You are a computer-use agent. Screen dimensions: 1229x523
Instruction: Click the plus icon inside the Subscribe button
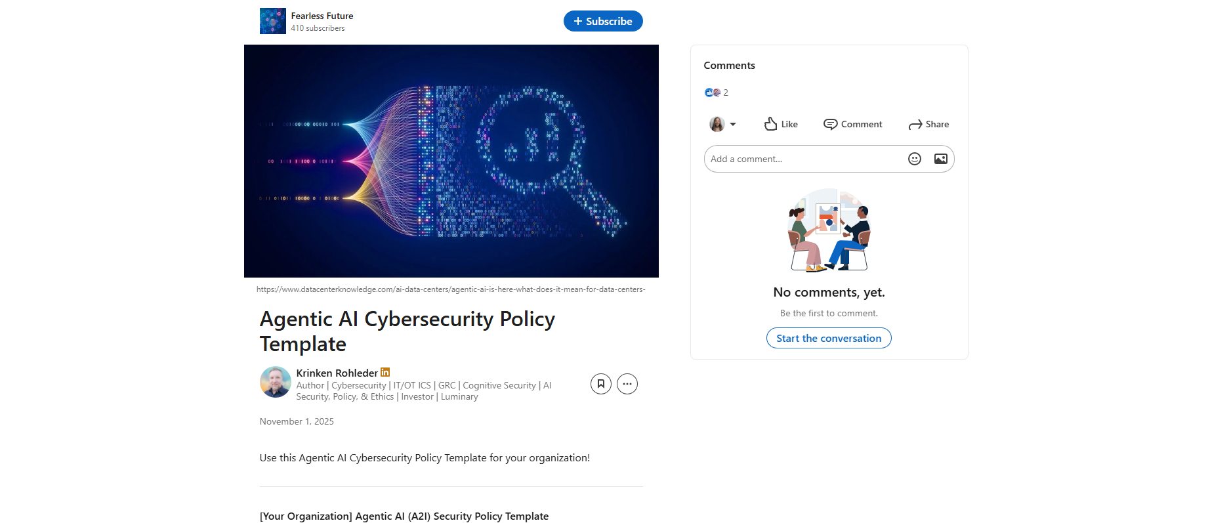(577, 20)
